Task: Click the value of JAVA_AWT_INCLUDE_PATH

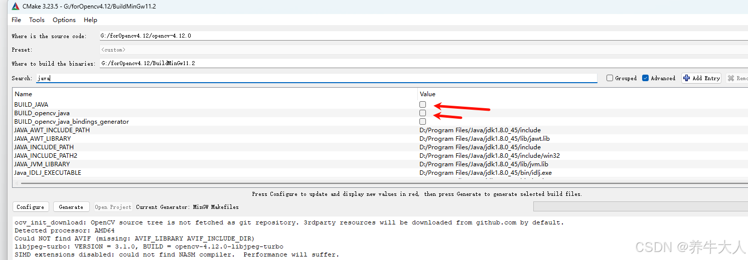Action: (480, 130)
